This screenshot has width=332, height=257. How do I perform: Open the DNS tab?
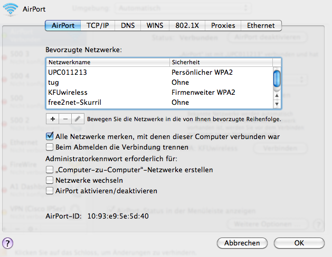point(128,26)
